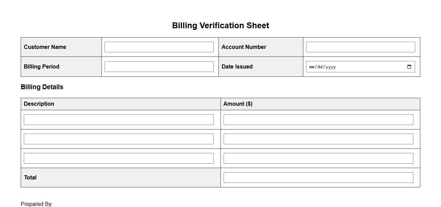Click the Prepared By text
441x207 pixels.
click(37, 204)
